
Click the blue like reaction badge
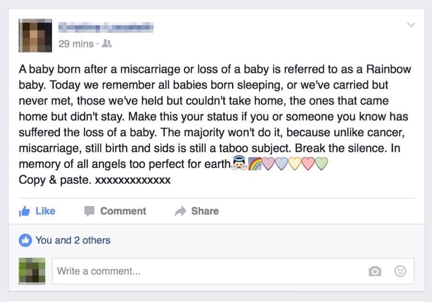click(25, 240)
